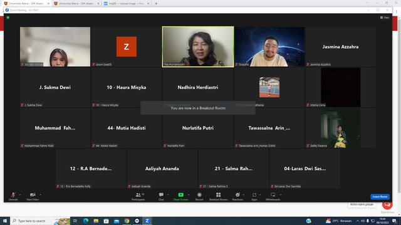
Task: Show hidden system tray icons
Action: coord(358,221)
